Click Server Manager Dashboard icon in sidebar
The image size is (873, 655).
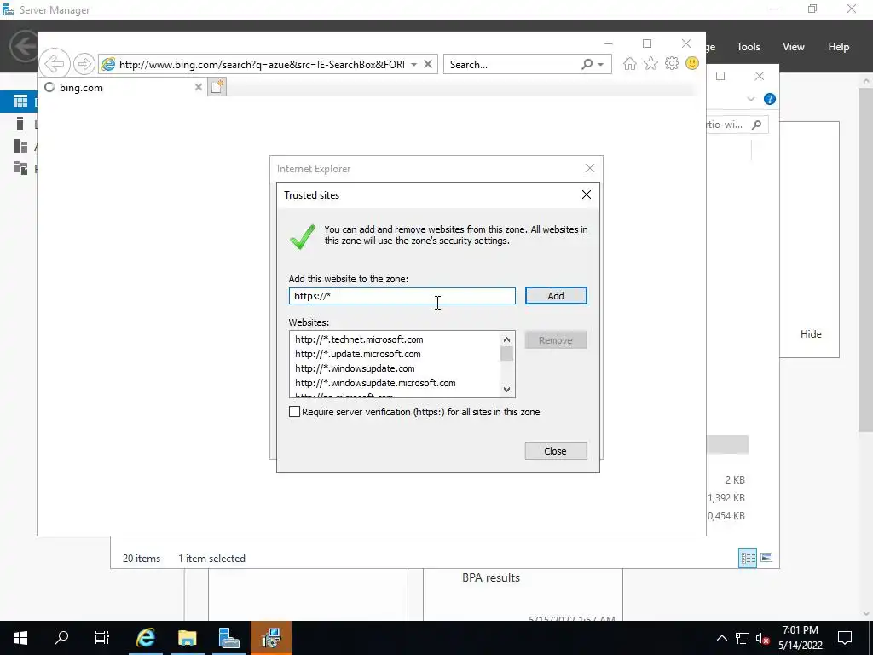coord(20,101)
